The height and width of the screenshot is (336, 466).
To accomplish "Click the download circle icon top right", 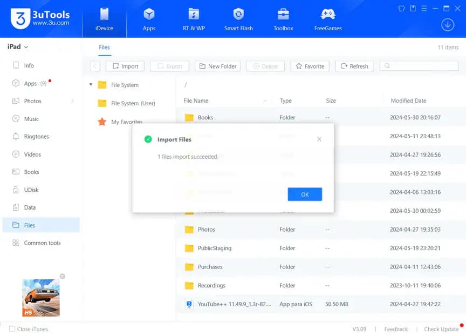I will pos(447,25).
